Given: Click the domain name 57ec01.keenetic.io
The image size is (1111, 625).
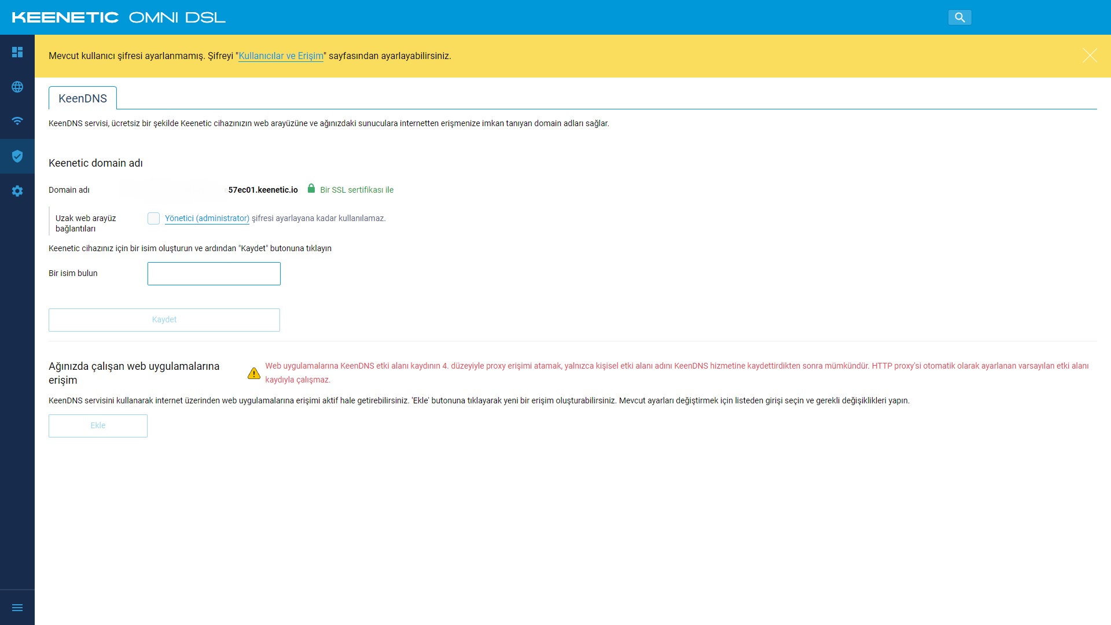Looking at the screenshot, I should click(263, 190).
